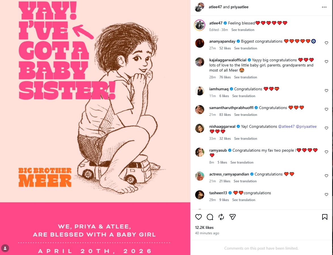Viewport: 333px width, 255px height.
Task: See translation of atlee47's caption
Action: [243, 30]
